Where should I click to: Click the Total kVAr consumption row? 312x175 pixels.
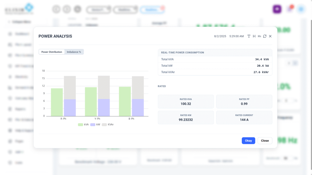coord(215,72)
